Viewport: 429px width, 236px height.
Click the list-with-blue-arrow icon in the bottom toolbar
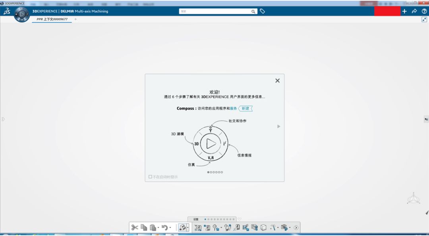[x=246, y=228]
